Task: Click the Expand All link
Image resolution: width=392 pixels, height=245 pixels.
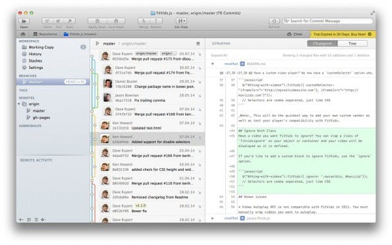Action: click(219, 55)
